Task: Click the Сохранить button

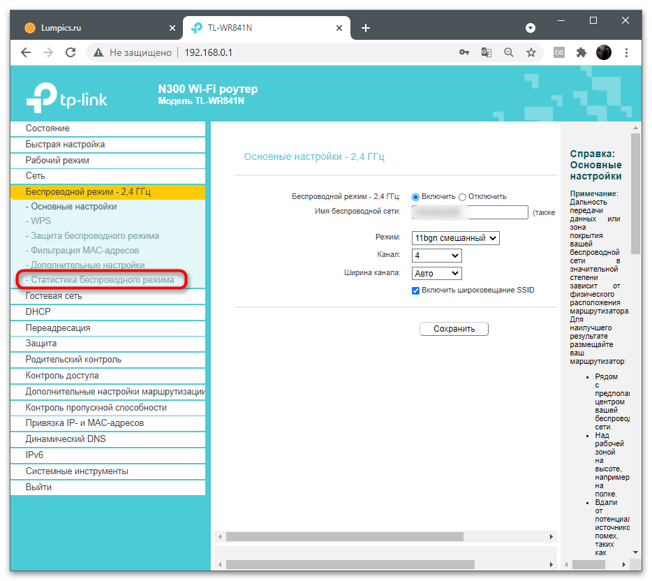Action: coord(454,328)
